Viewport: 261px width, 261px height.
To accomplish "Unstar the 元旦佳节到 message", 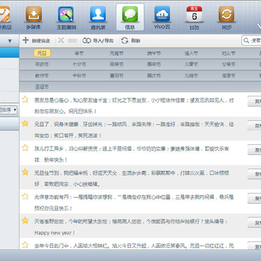I will pos(25,172).
